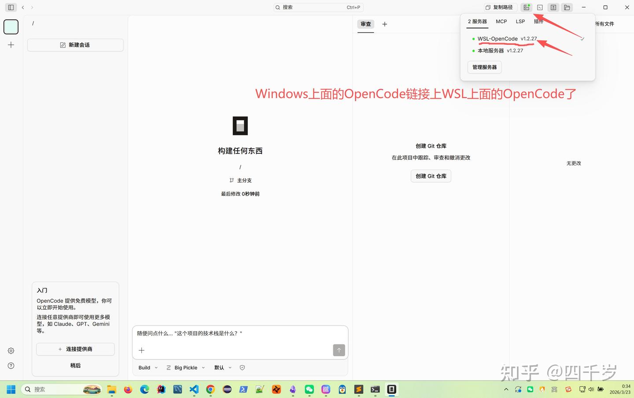Open the Build agent dropdown
The height and width of the screenshot is (398, 634).
148,368
